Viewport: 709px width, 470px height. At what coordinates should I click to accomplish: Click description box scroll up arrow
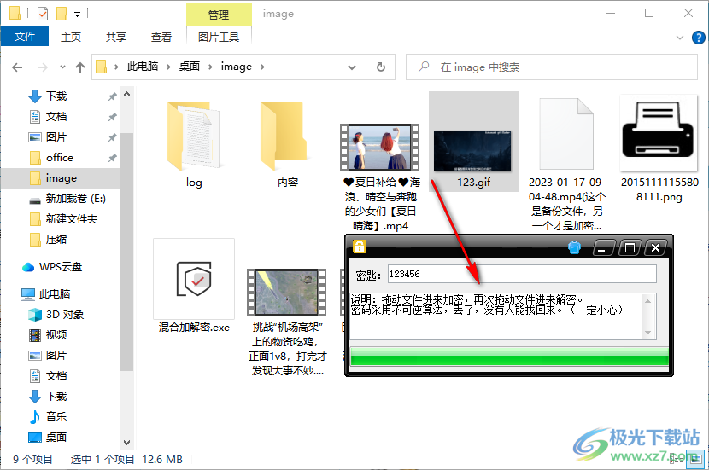[648, 301]
